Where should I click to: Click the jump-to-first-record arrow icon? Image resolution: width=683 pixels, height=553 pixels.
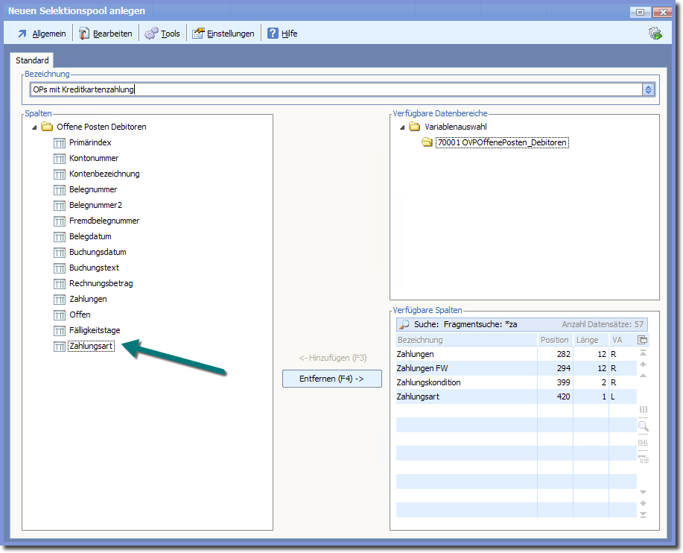643,353
